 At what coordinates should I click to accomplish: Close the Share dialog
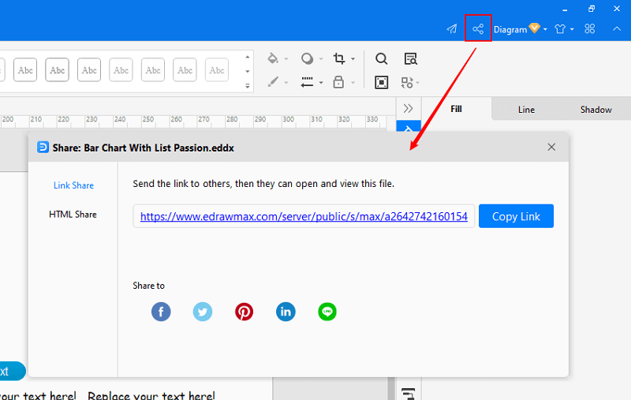tap(551, 147)
